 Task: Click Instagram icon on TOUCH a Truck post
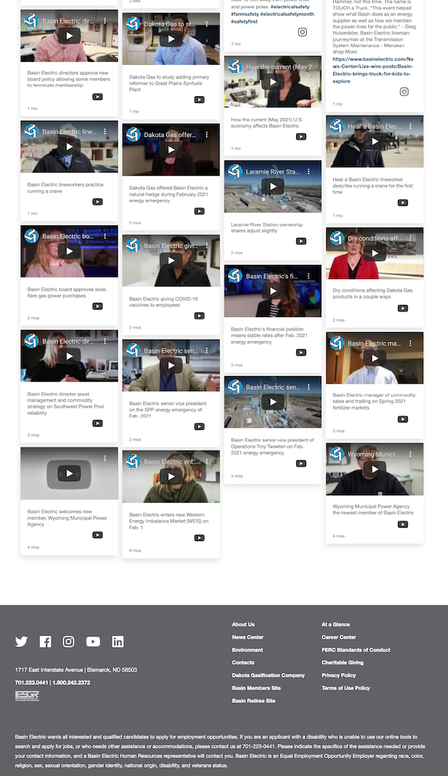pyautogui.click(x=404, y=92)
